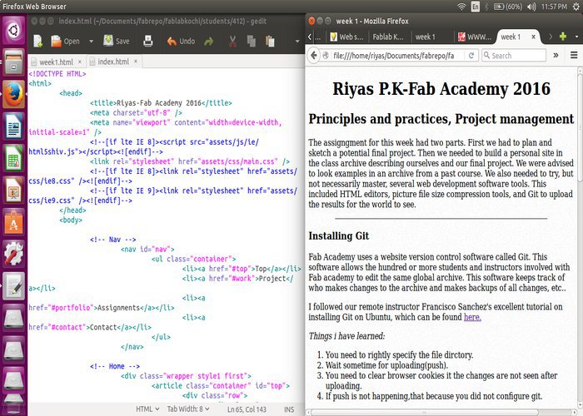Open the Firefox hamburger menu

[574, 55]
